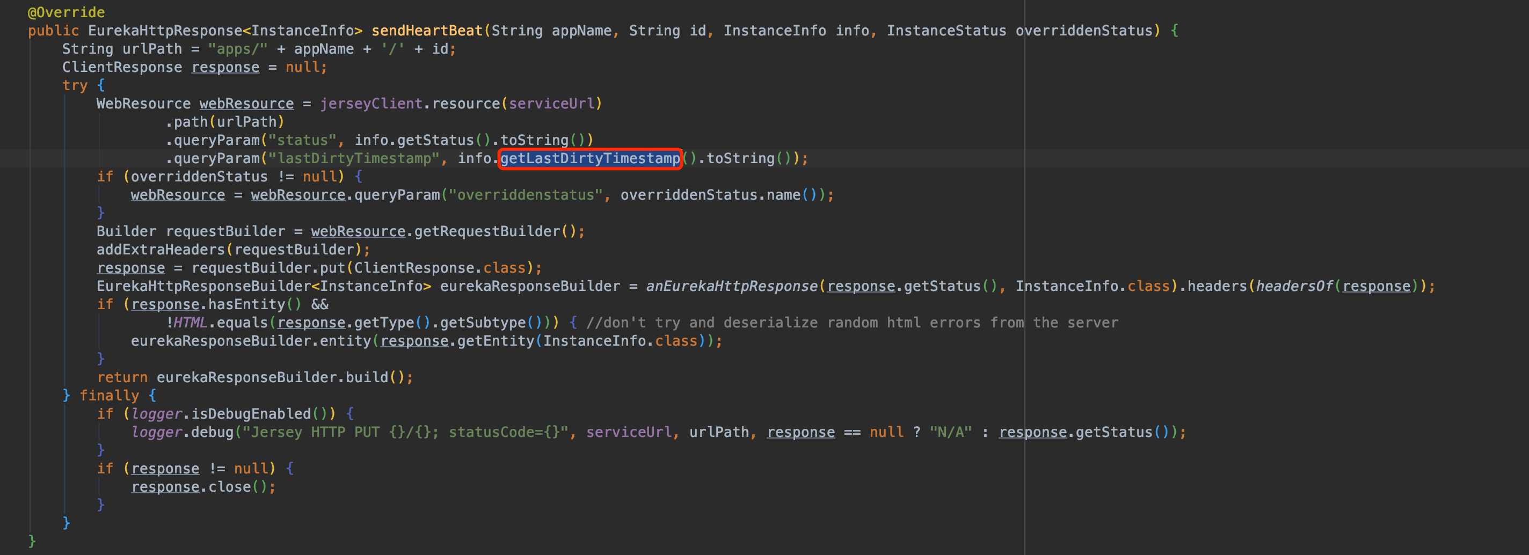Click the entity method on eurekaResponseBuilder
1529x555 pixels.
coord(345,341)
